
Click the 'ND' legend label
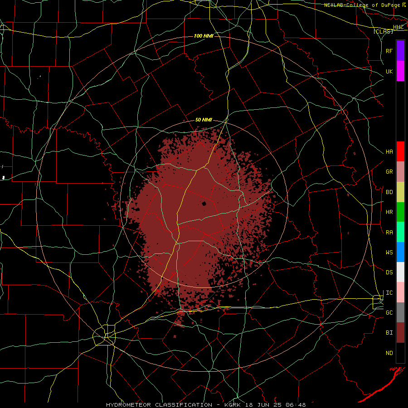coord(389,353)
